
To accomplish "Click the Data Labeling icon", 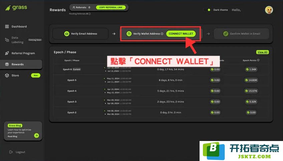I will point(7,40).
